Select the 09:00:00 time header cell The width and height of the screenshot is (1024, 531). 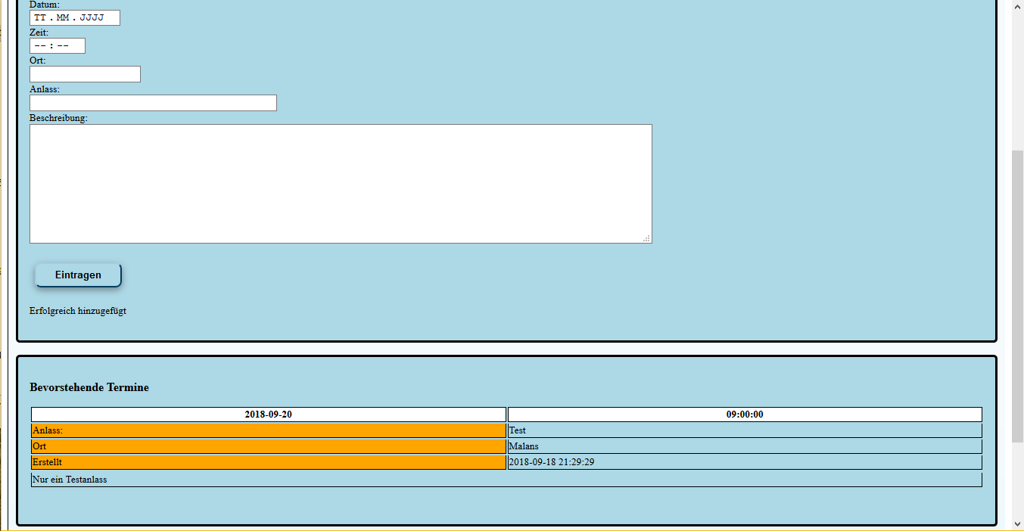[x=745, y=415]
